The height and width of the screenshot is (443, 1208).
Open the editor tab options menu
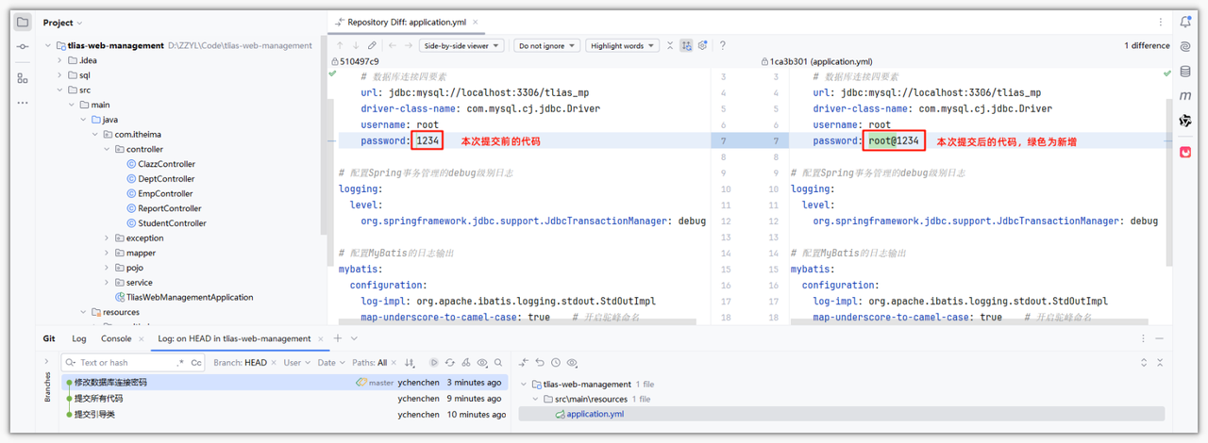point(1160,22)
